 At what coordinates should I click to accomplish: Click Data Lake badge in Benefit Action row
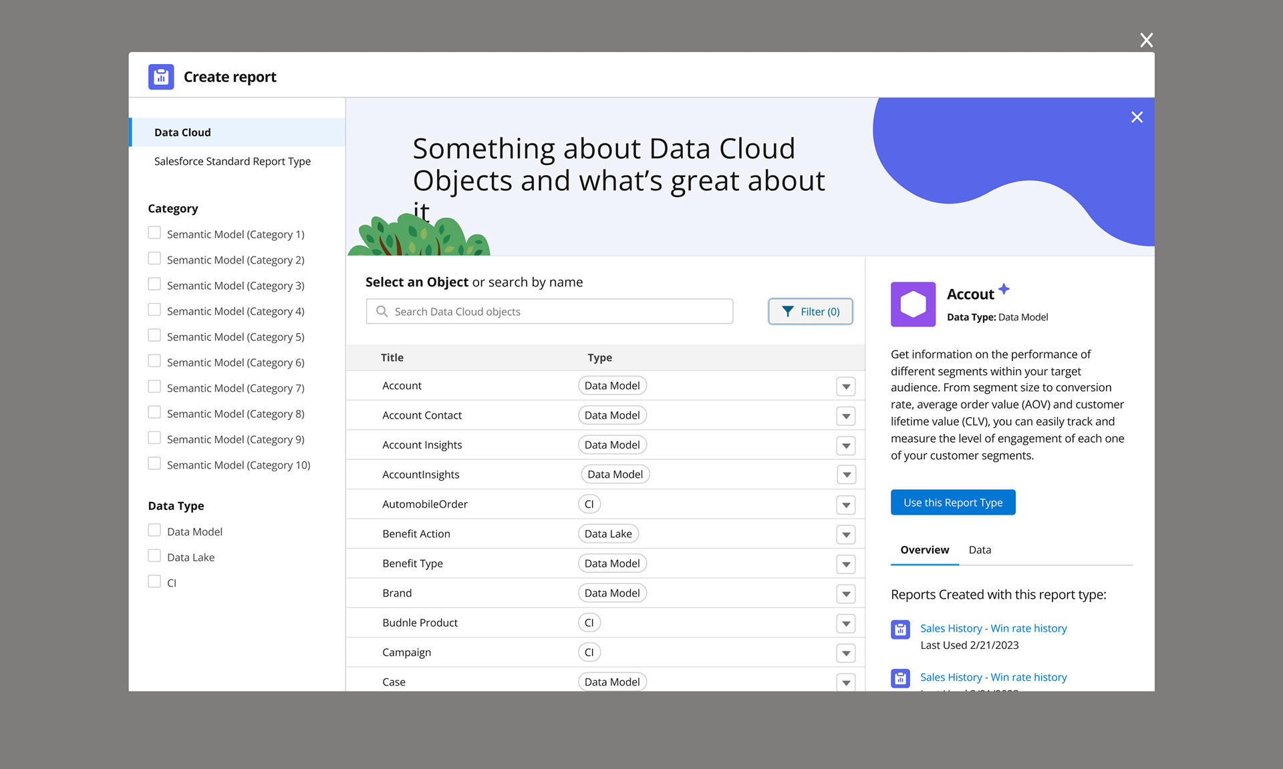(608, 534)
